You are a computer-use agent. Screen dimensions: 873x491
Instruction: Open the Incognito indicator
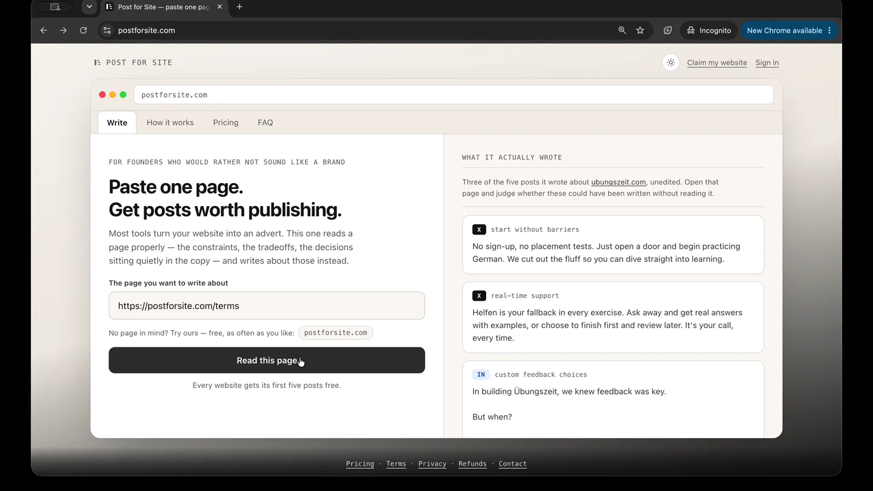point(709,30)
